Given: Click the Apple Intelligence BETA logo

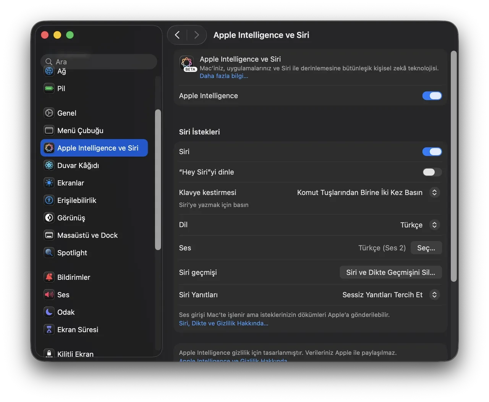Looking at the screenshot, I should coord(187,63).
